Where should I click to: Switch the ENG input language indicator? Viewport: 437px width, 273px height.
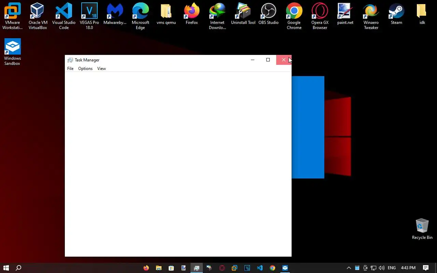click(x=392, y=268)
